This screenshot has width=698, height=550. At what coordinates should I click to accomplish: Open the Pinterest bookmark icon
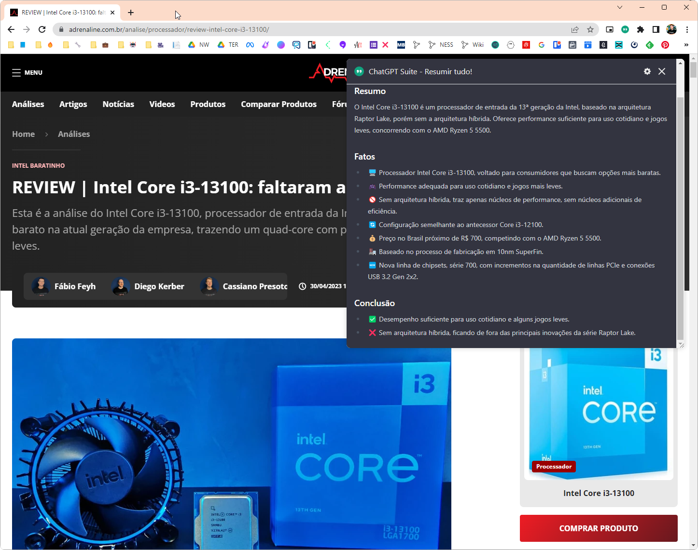[x=665, y=45]
